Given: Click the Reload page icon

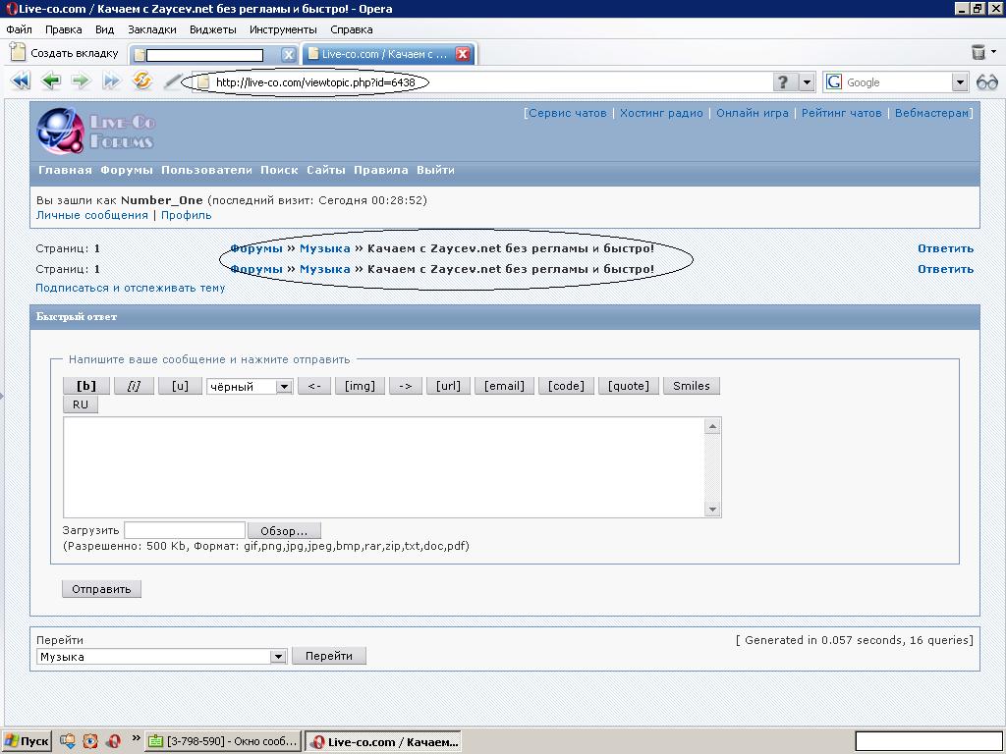Looking at the screenshot, I should coord(142,82).
